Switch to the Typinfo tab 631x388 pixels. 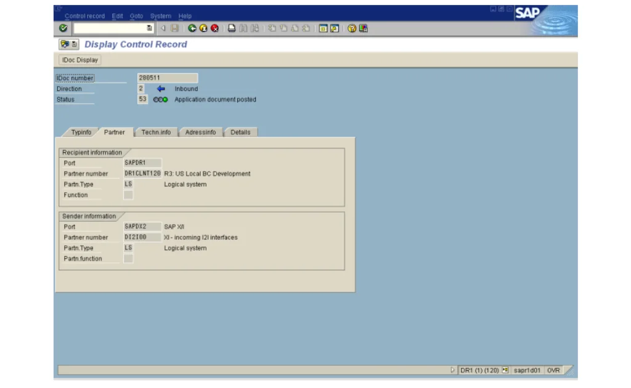pyautogui.click(x=81, y=132)
